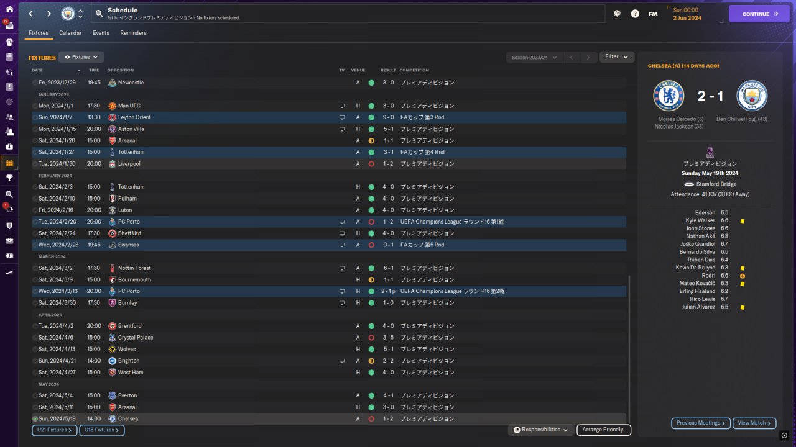Open U21 Fixtures

tap(55, 430)
